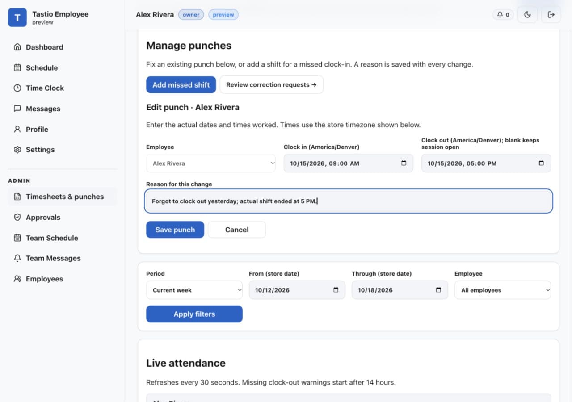Open the Clock in date picker calendar icon

[x=404, y=163]
